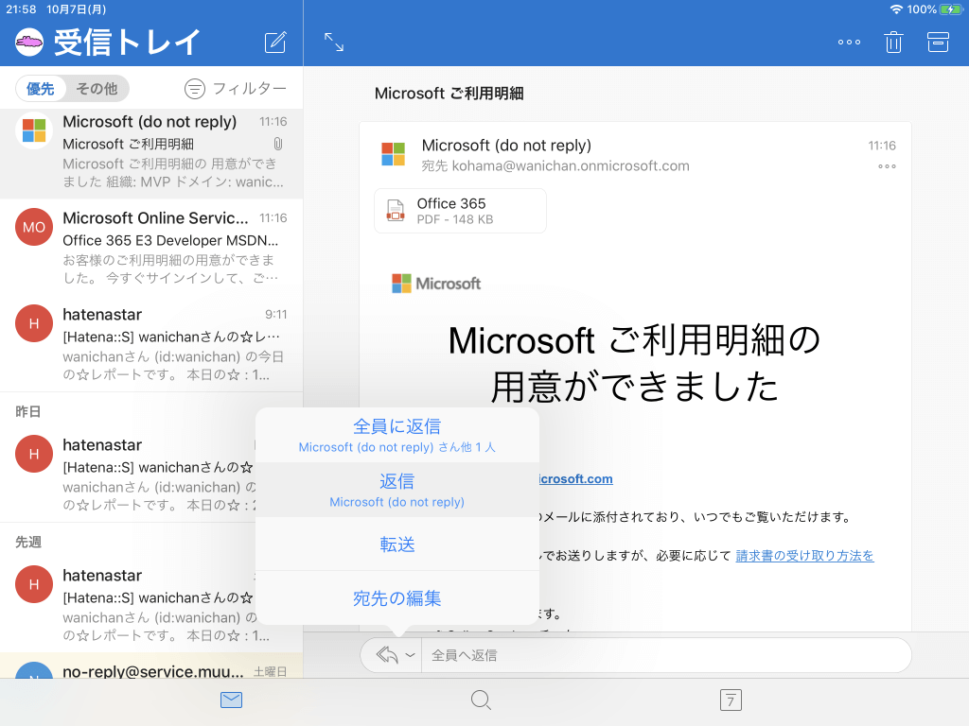The image size is (969, 726).
Task: Open account avatar next to 受信トレイ
Action: [29, 42]
